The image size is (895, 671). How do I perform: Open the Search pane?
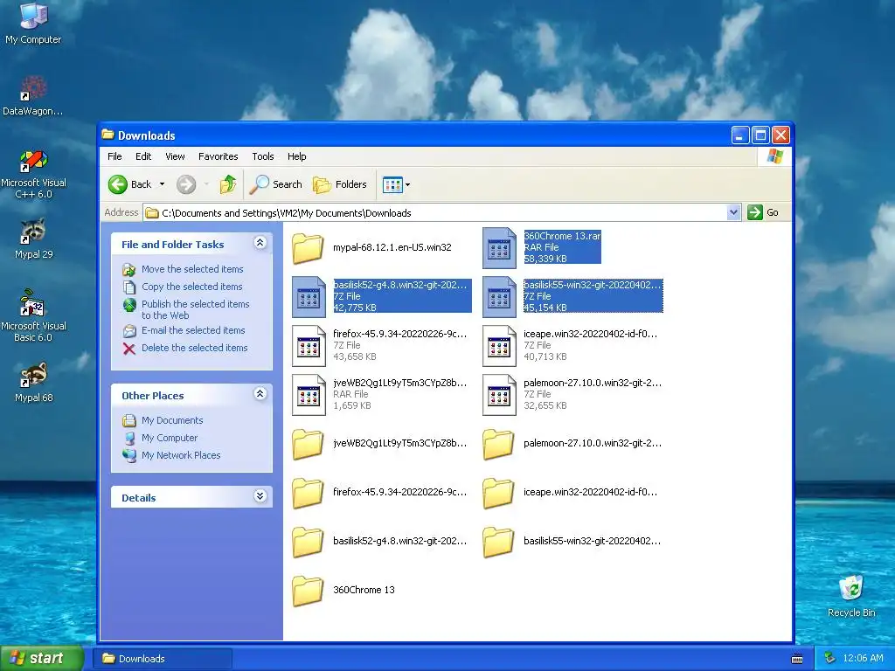(x=276, y=184)
